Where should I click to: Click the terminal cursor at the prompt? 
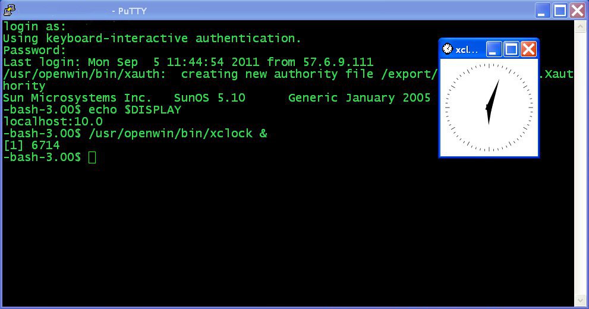pyautogui.click(x=92, y=157)
